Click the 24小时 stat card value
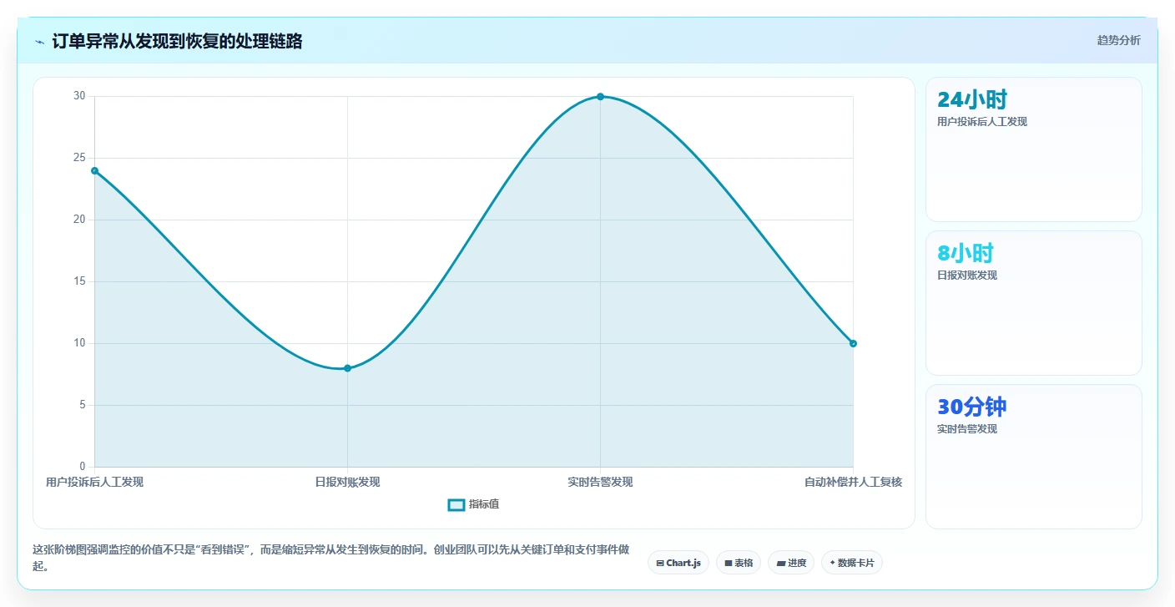 tap(972, 99)
